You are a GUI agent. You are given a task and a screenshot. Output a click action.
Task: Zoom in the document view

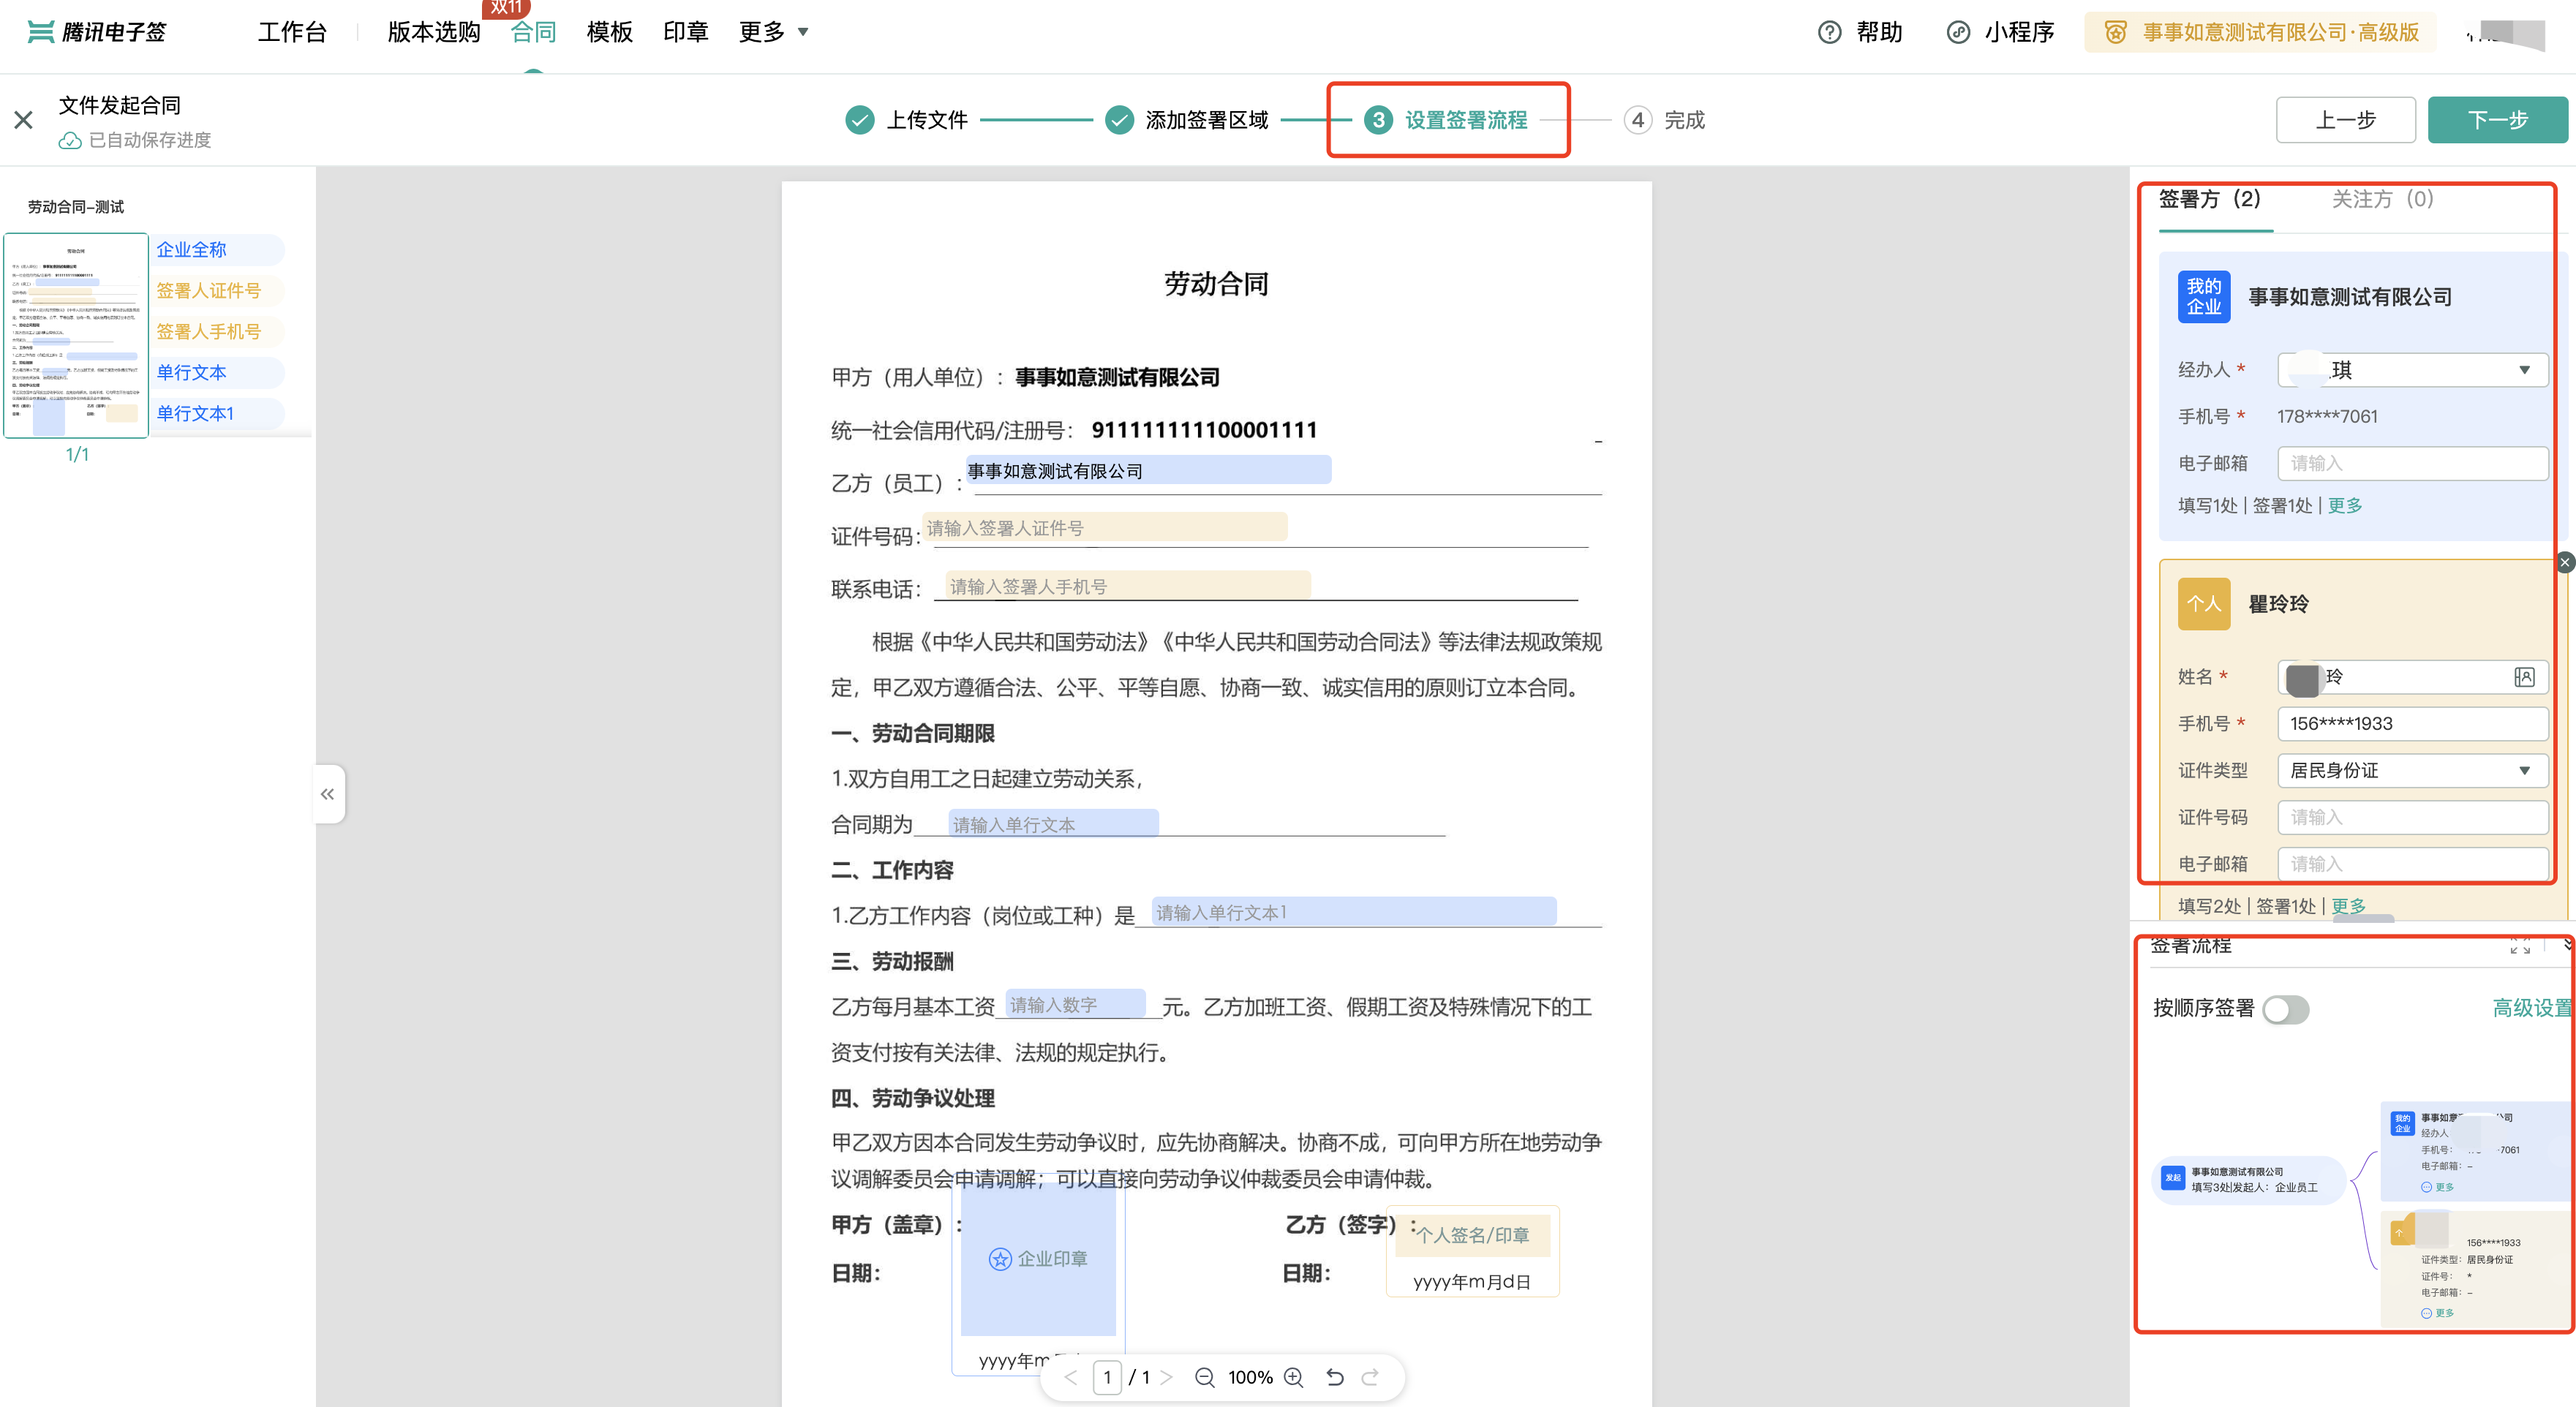[1294, 1377]
